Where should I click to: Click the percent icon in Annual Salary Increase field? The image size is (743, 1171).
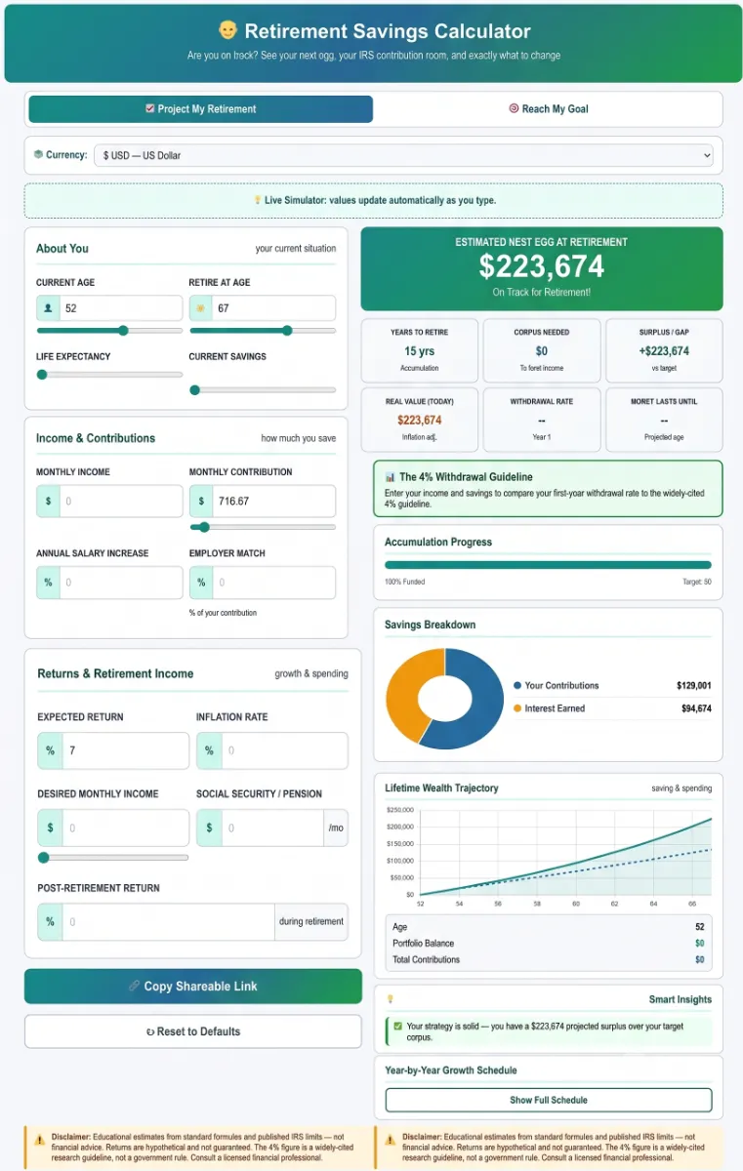coord(49,583)
